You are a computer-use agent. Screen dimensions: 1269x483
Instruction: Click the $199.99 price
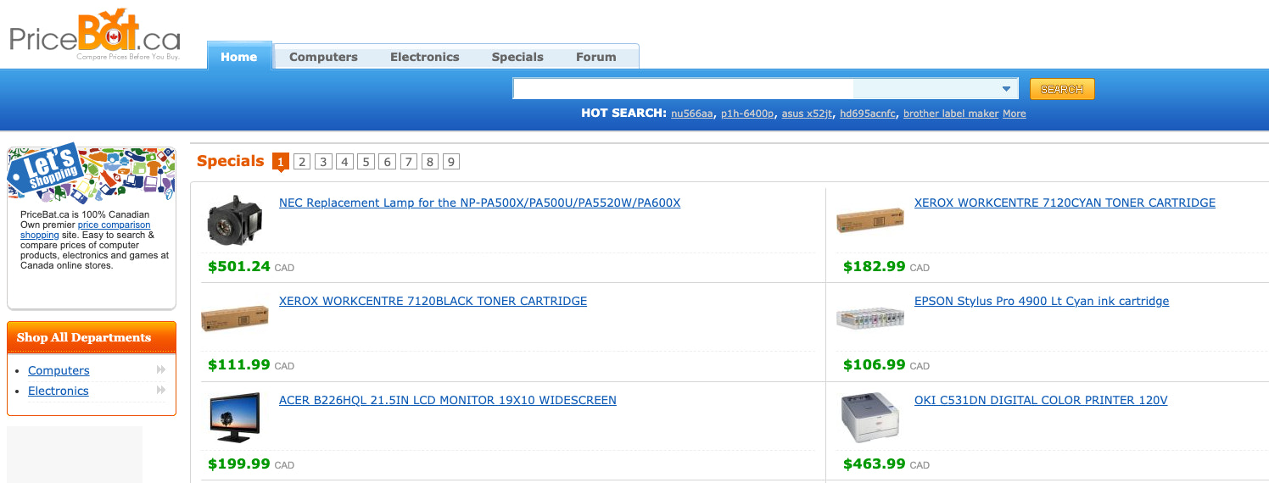[x=239, y=464]
